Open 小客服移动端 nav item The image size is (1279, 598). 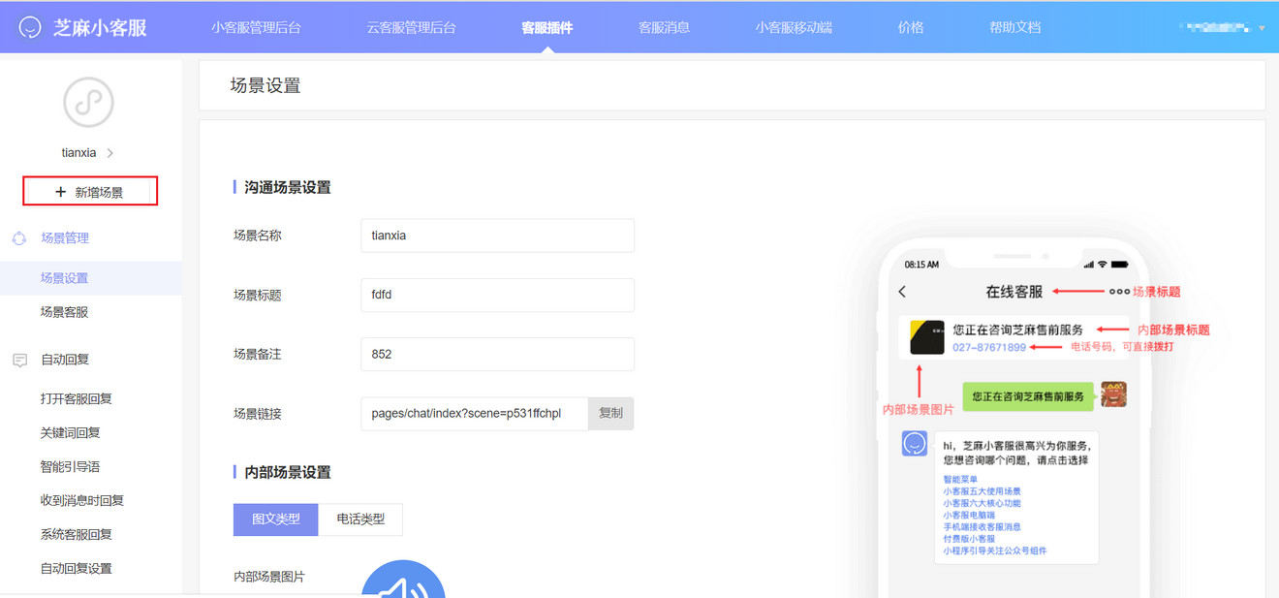point(794,27)
